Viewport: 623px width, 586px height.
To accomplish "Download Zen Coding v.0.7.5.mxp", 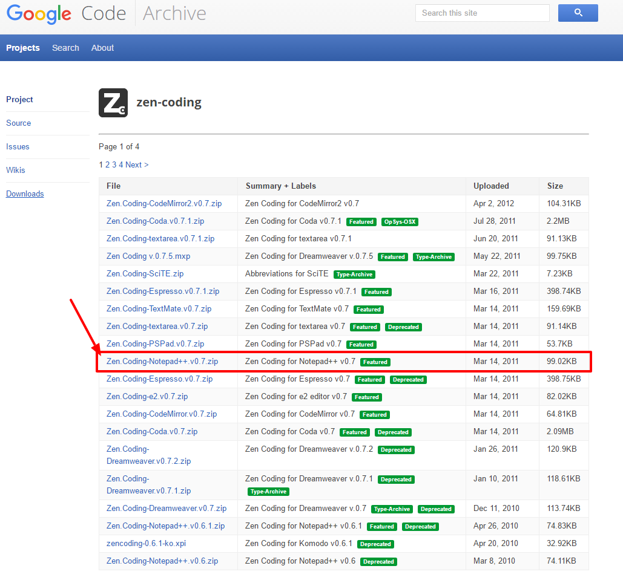I will coord(148,256).
